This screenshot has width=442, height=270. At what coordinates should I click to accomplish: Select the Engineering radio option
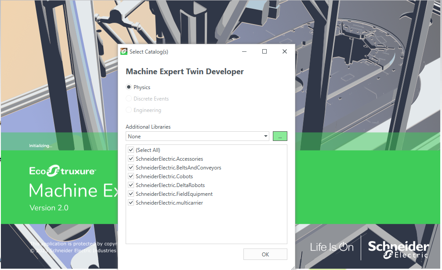pyautogui.click(x=129, y=110)
